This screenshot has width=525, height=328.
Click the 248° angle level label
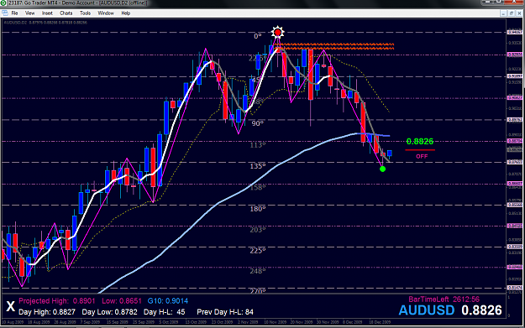(258, 271)
